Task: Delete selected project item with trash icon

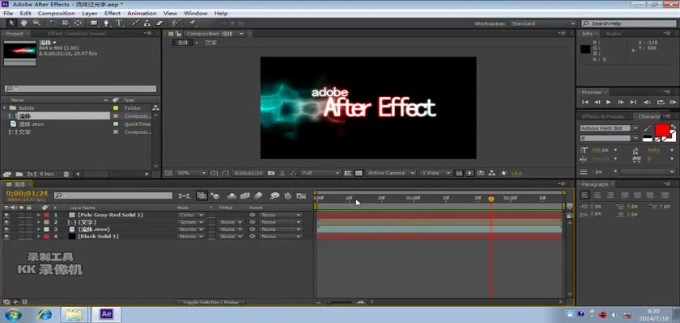Action: (66, 174)
